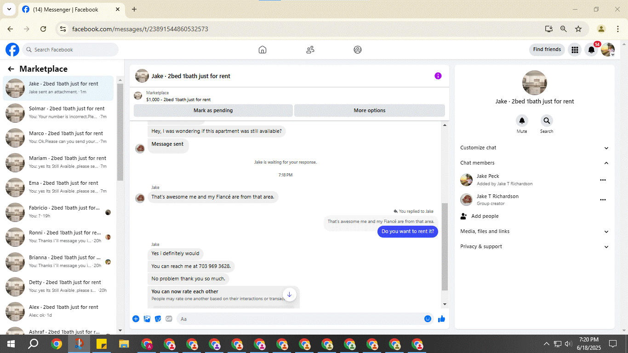Image resolution: width=628 pixels, height=353 pixels.
Task: View site information icon left of URL
Action: [63, 29]
